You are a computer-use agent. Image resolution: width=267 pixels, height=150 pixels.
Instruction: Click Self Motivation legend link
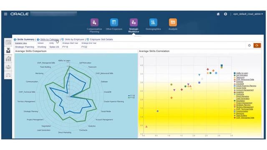point(242,75)
